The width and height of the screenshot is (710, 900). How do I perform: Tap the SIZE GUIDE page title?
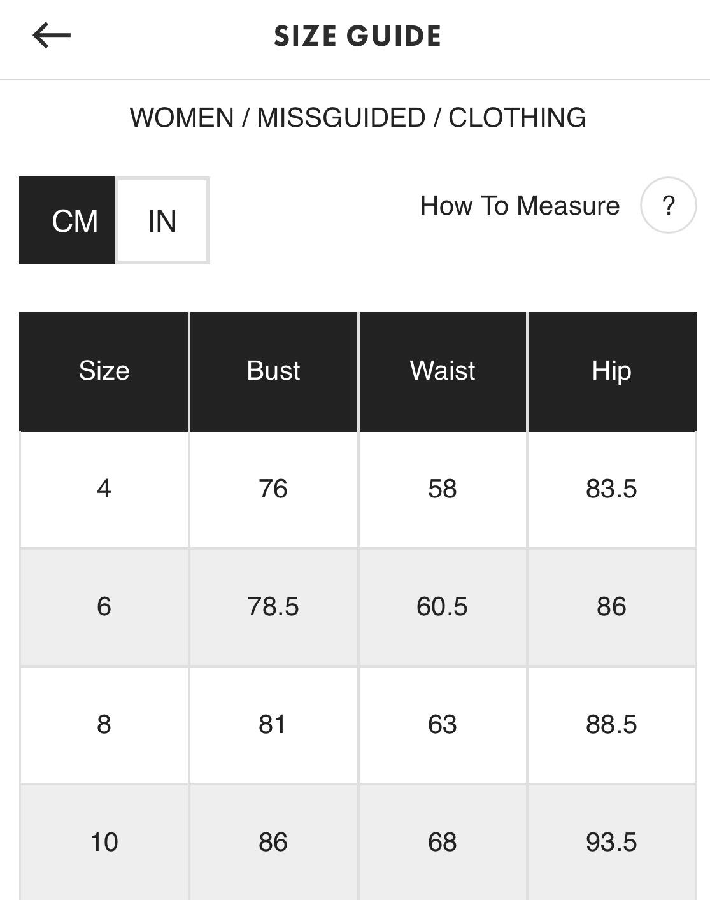click(357, 36)
